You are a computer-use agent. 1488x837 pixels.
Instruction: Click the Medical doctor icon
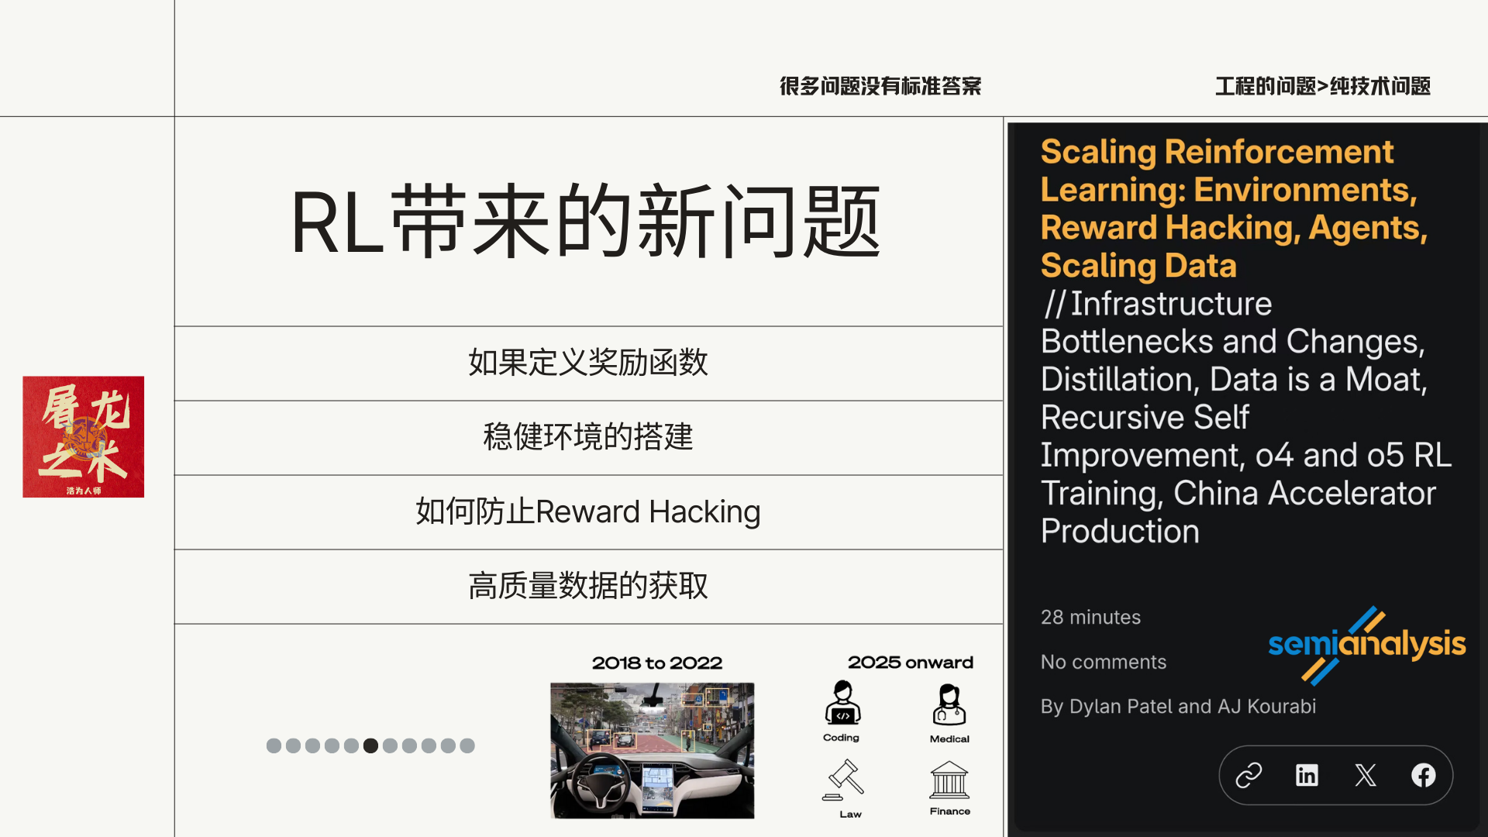coord(949,704)
